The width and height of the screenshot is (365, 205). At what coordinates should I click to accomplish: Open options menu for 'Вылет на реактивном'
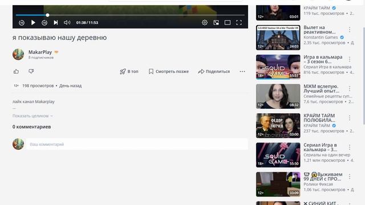[350, 30]
